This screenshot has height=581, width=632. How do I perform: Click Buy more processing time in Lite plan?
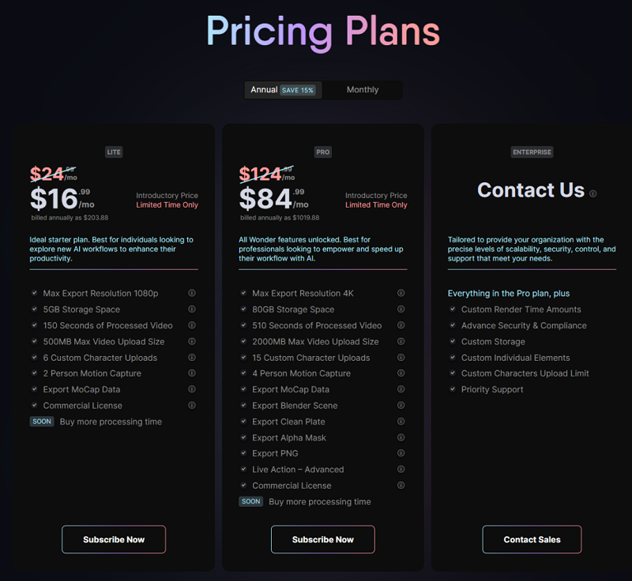click(x=111, y=422)
